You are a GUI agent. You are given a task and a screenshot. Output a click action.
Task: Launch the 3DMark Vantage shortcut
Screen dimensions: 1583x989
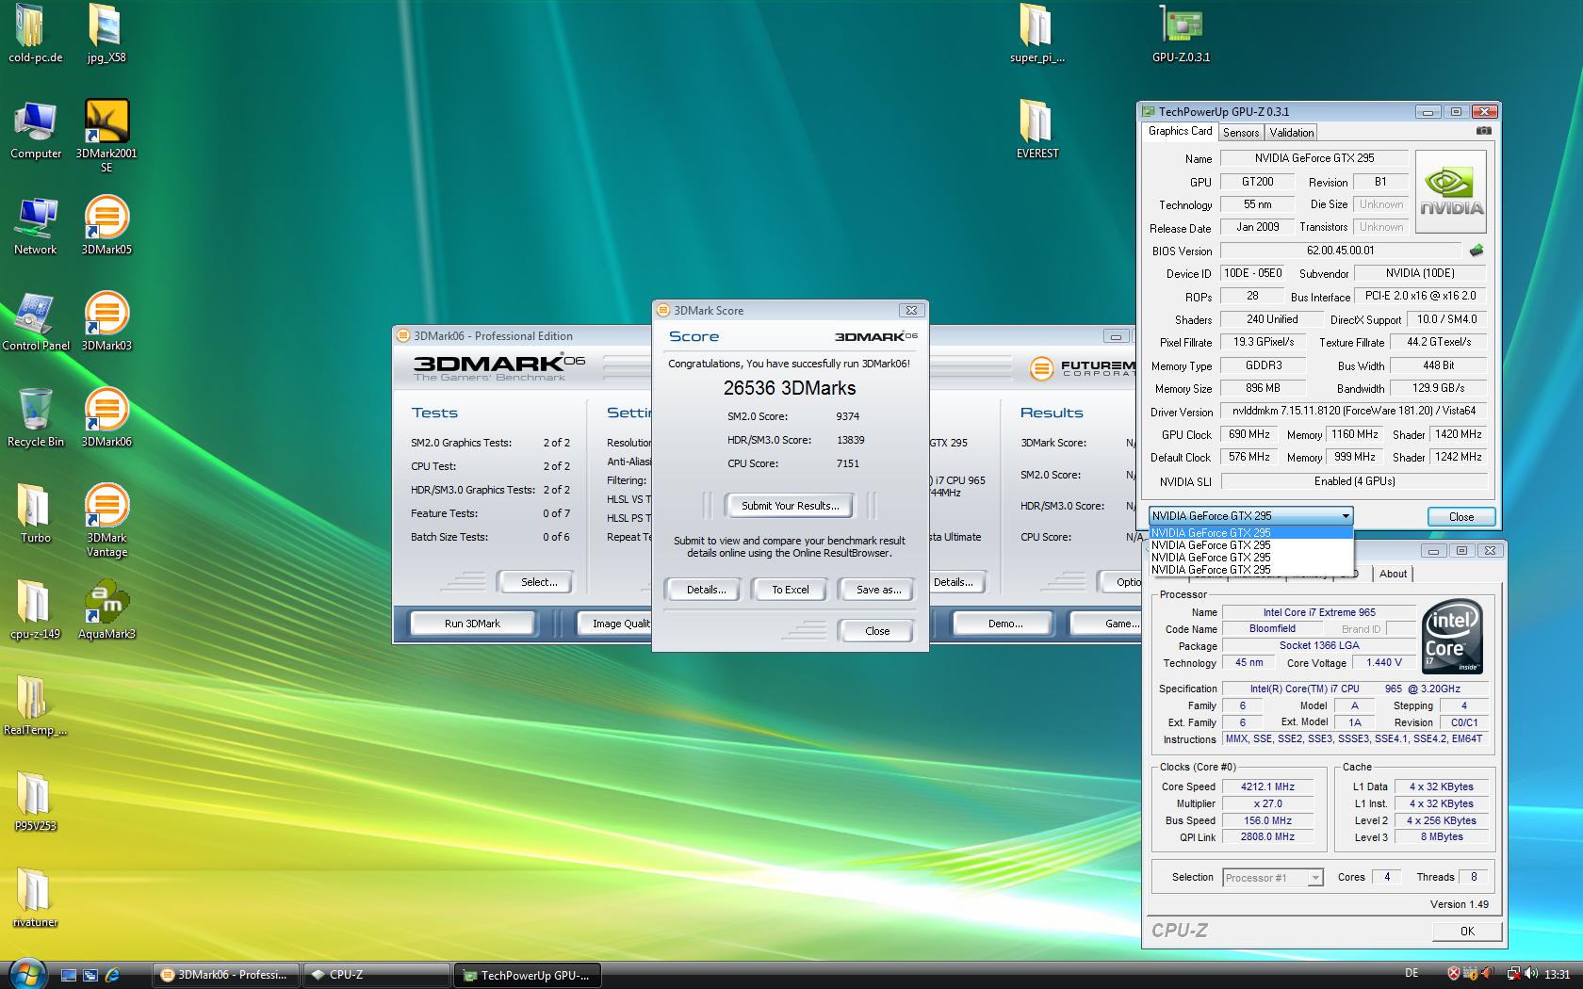tap(106, 521)
